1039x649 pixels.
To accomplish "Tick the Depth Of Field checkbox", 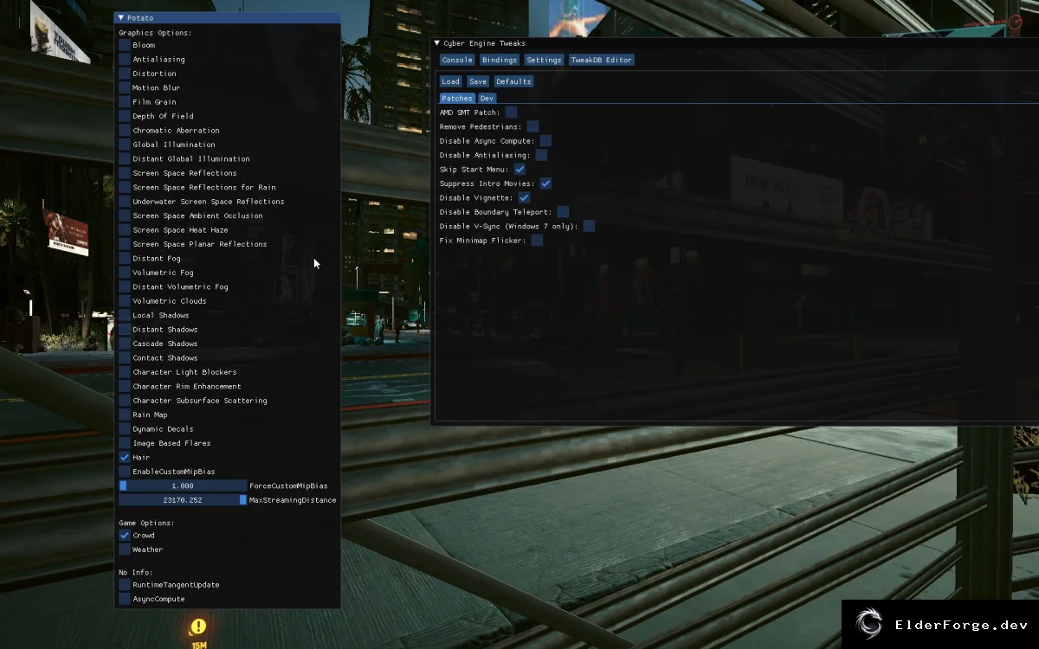I will 125,116.
